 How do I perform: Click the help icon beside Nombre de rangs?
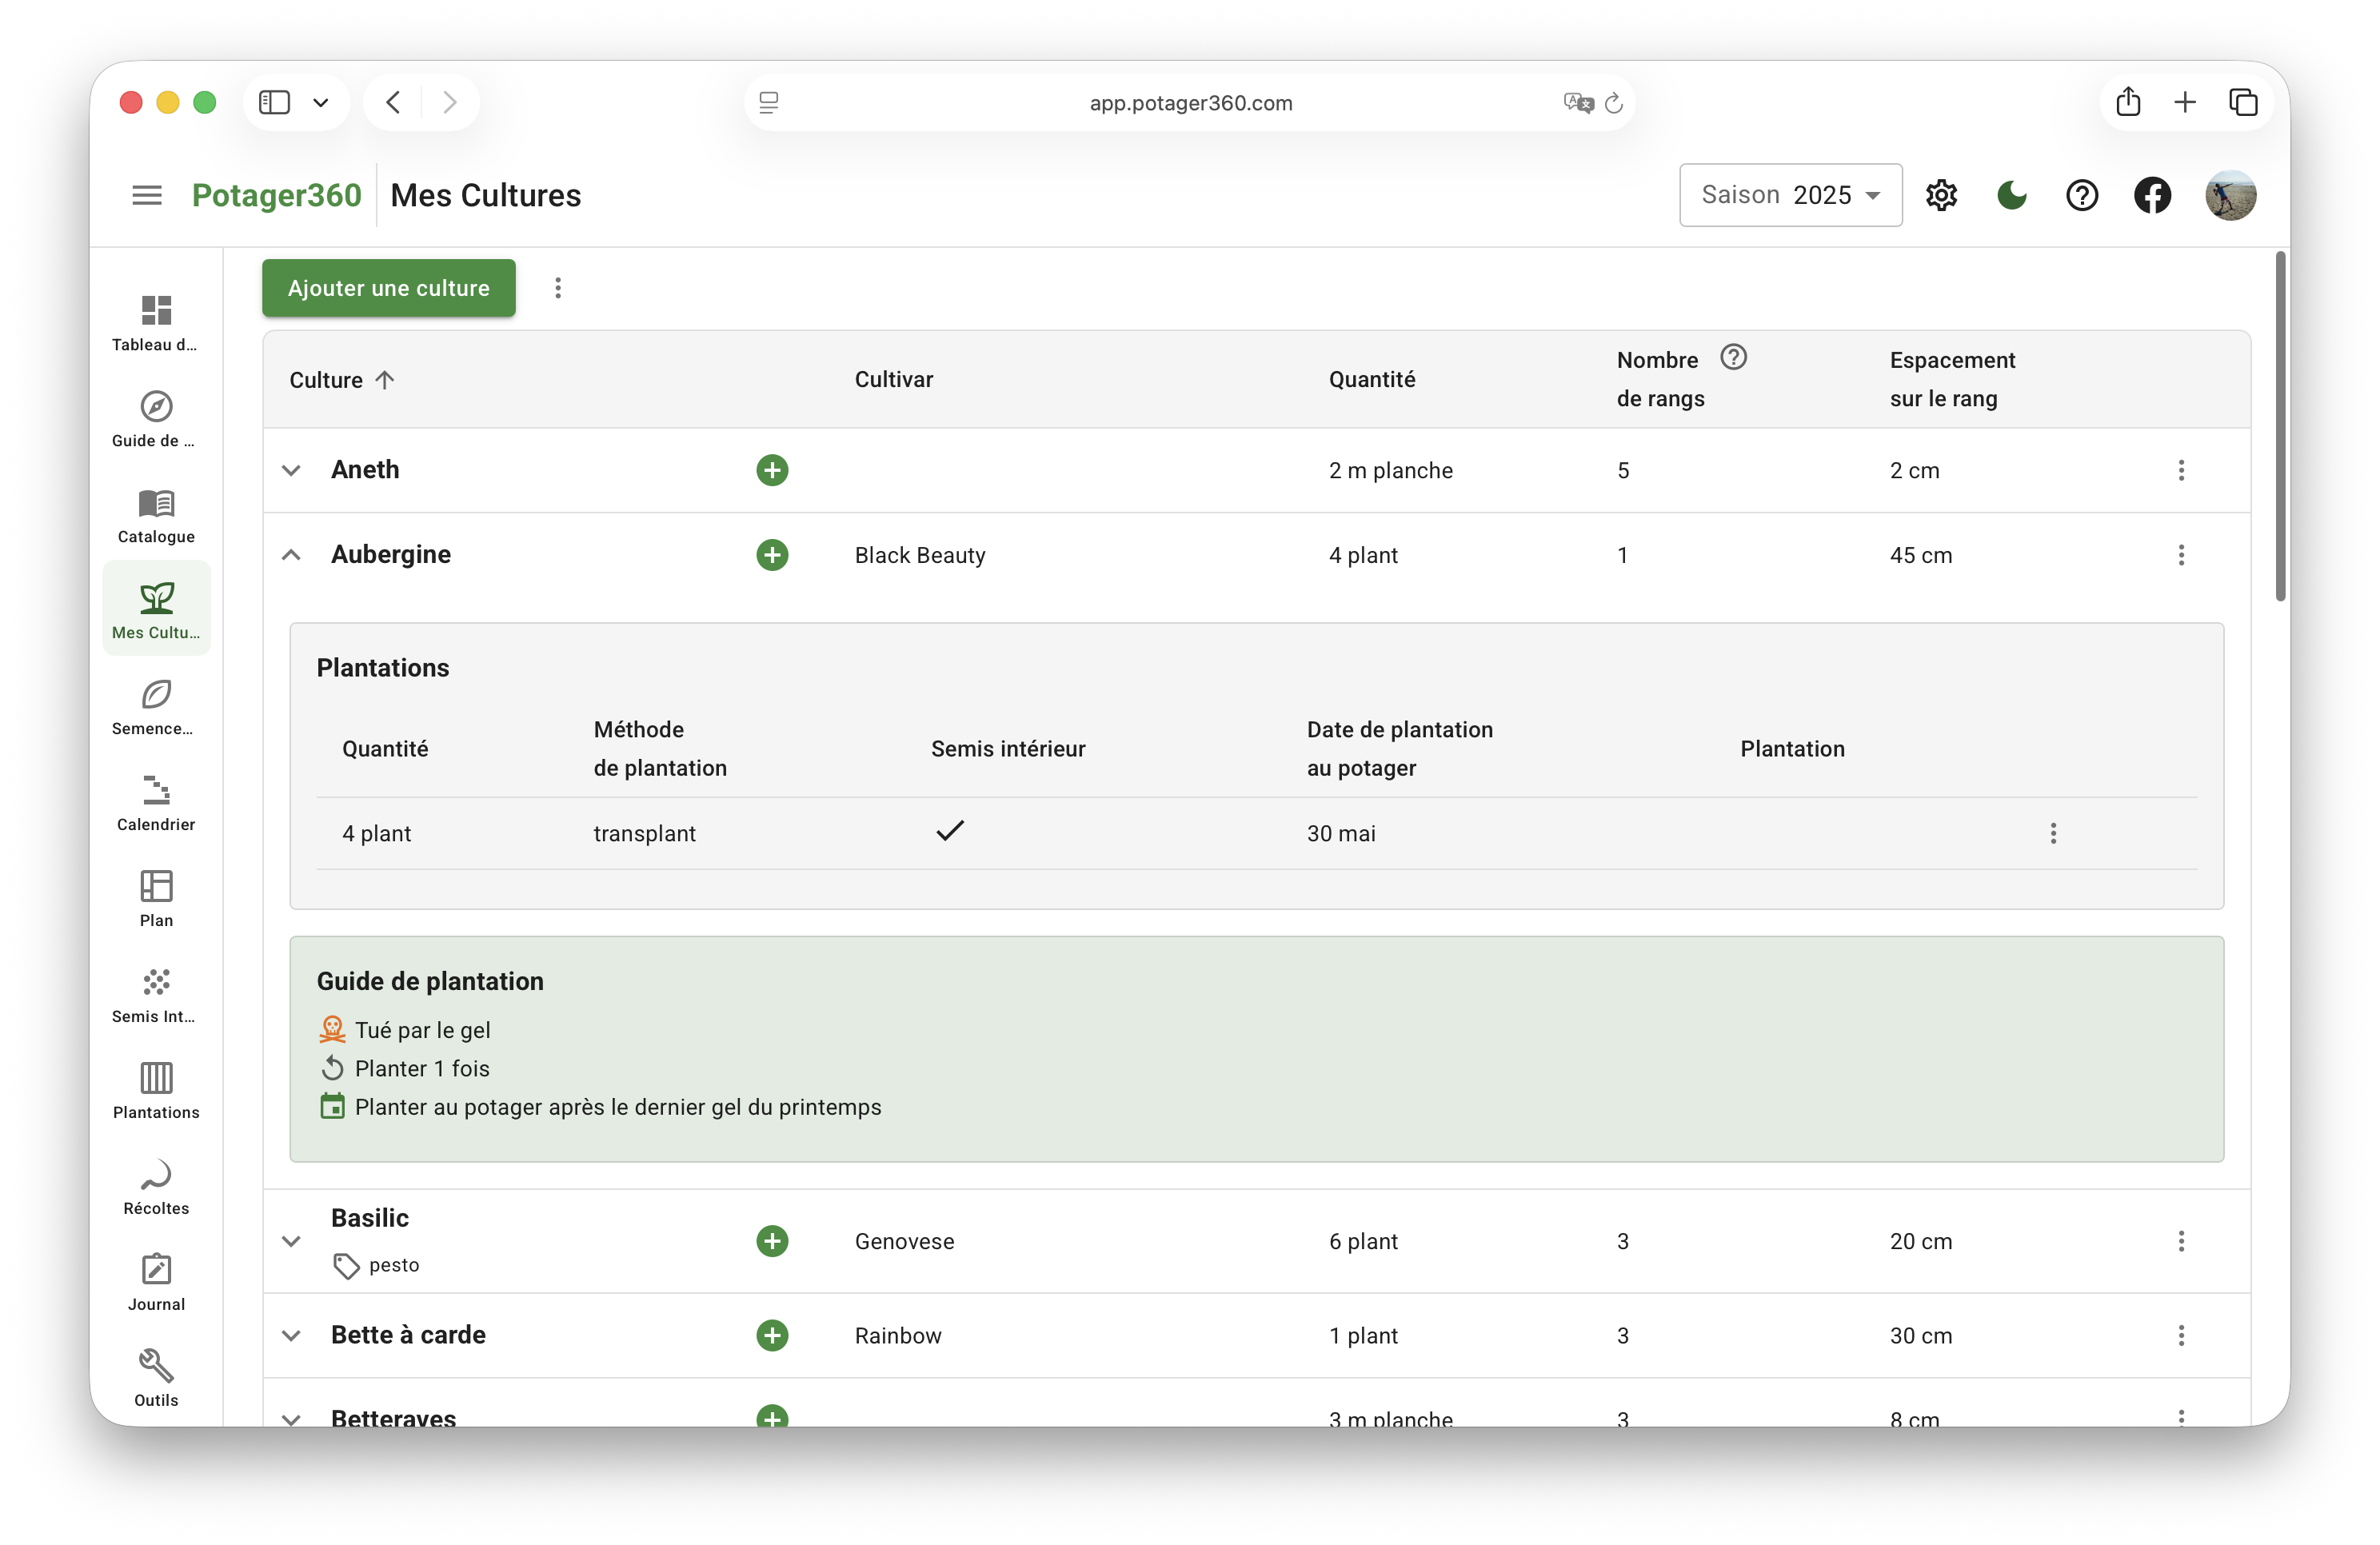click(1733, 357)
